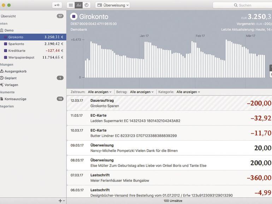Screen dimensions: 272x204
Task: Click the date 12.03.17
Action: tap(77, 101)
